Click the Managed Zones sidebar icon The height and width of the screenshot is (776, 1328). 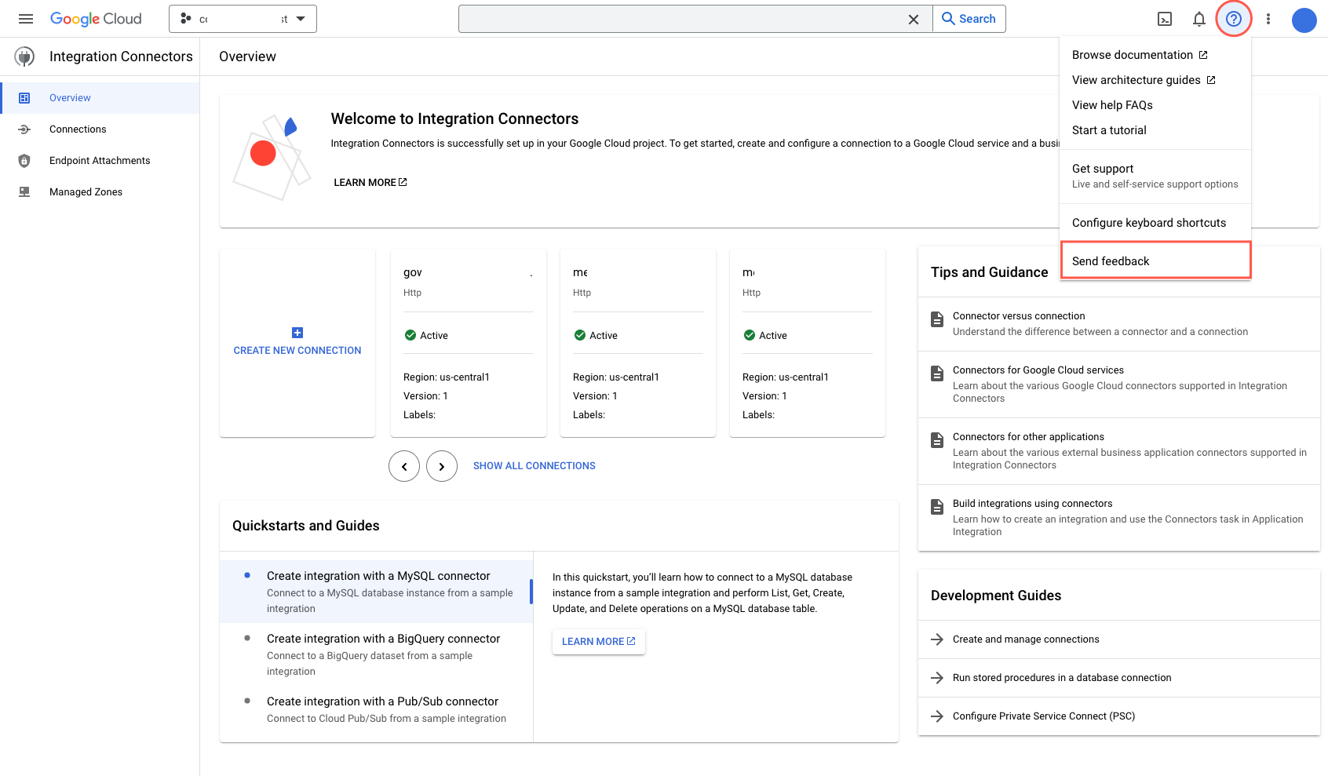(24, 191)
